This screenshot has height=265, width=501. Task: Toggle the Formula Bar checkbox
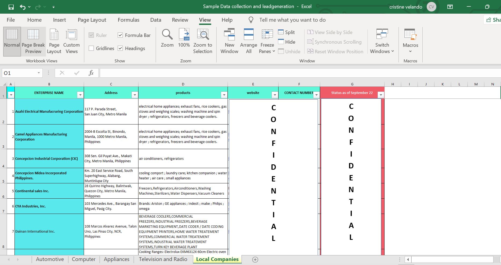click(120, 35)
